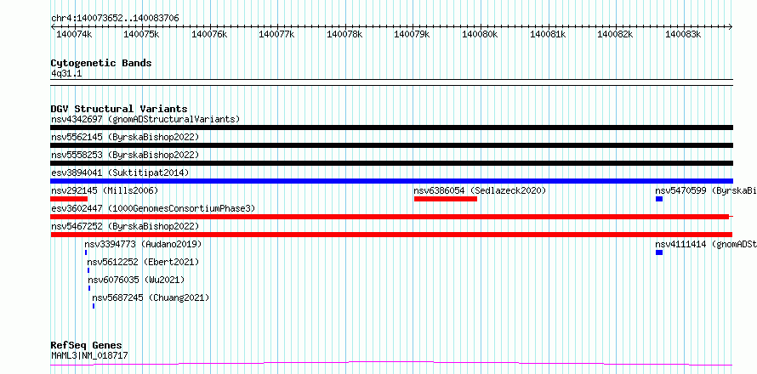The height and width of the screenshot is (374, 757).
Task: Click the black bar for nsv4342697
Action: point(392,127)
